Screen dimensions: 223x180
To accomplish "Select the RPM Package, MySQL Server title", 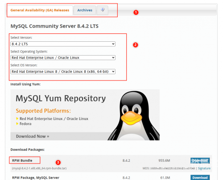I will tap(36, 178).
